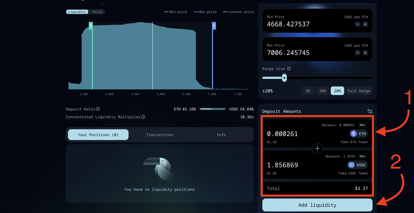The width and height of the screenshot is (414, 213).
Task: Edit the ETH deposit amount 0.000261
Action: click(282, 134)
